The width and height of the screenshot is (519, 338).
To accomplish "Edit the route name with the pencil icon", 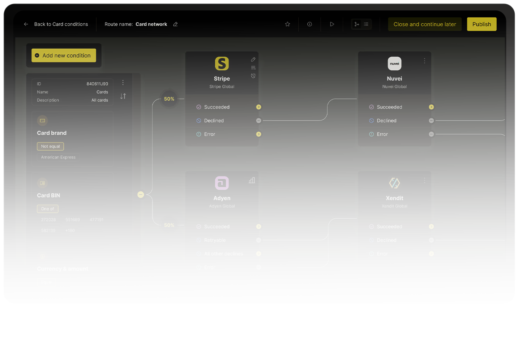I will 175,24.
